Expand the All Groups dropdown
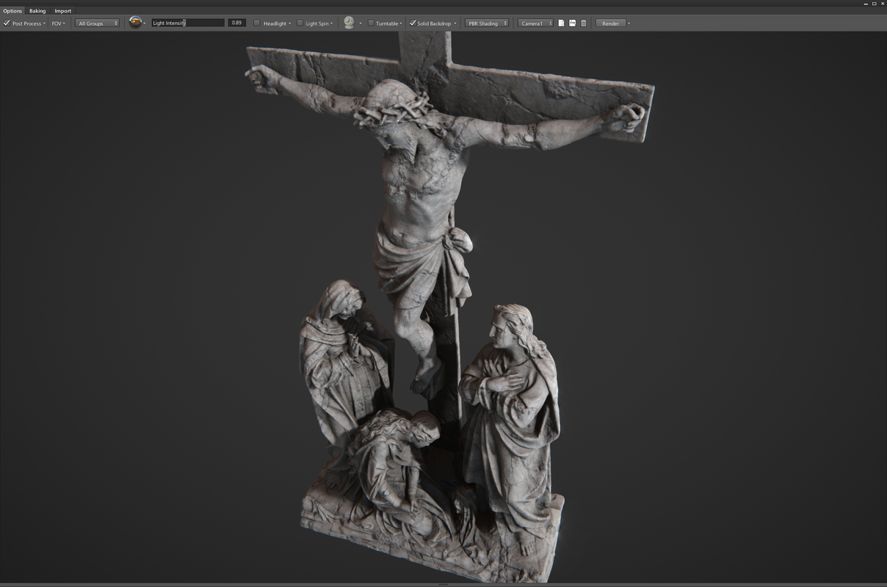 coord(96,23)
